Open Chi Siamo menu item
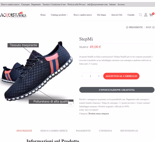Screen dimensions: 155x142 [101, 15]
